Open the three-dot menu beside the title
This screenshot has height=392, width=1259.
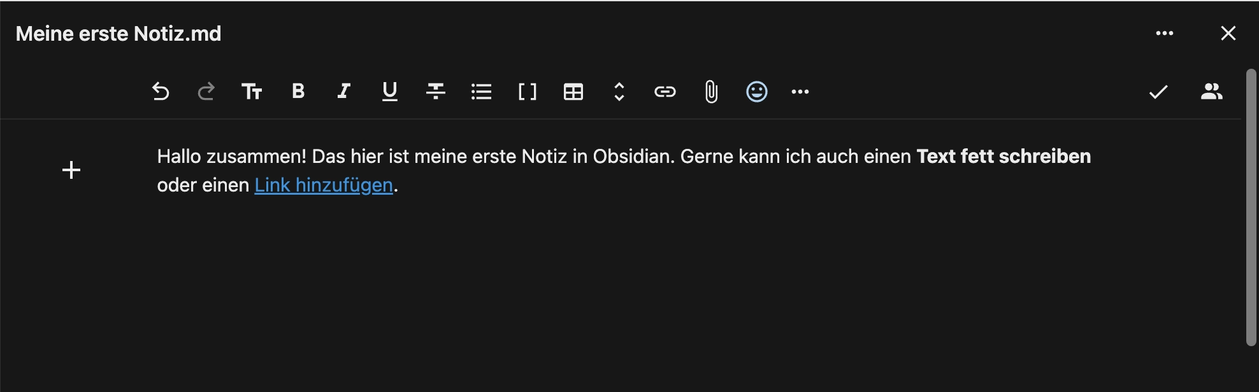[x=1165, y=33]
